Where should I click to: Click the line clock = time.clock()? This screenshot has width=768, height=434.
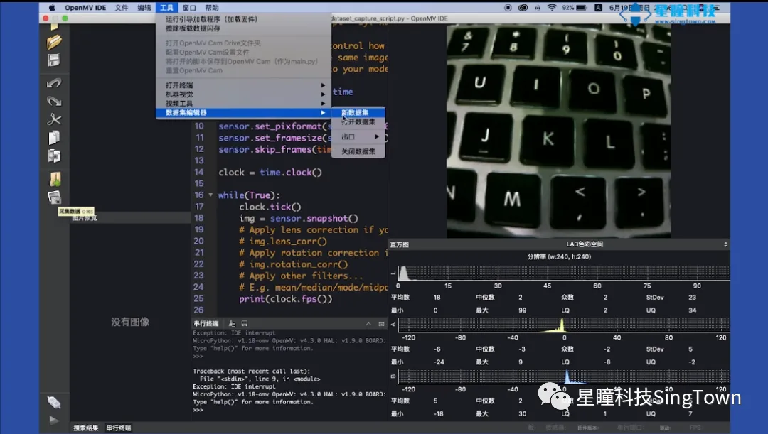[270, 172]
